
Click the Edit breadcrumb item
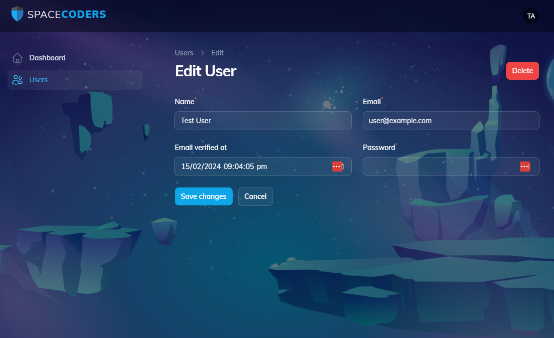217,53
